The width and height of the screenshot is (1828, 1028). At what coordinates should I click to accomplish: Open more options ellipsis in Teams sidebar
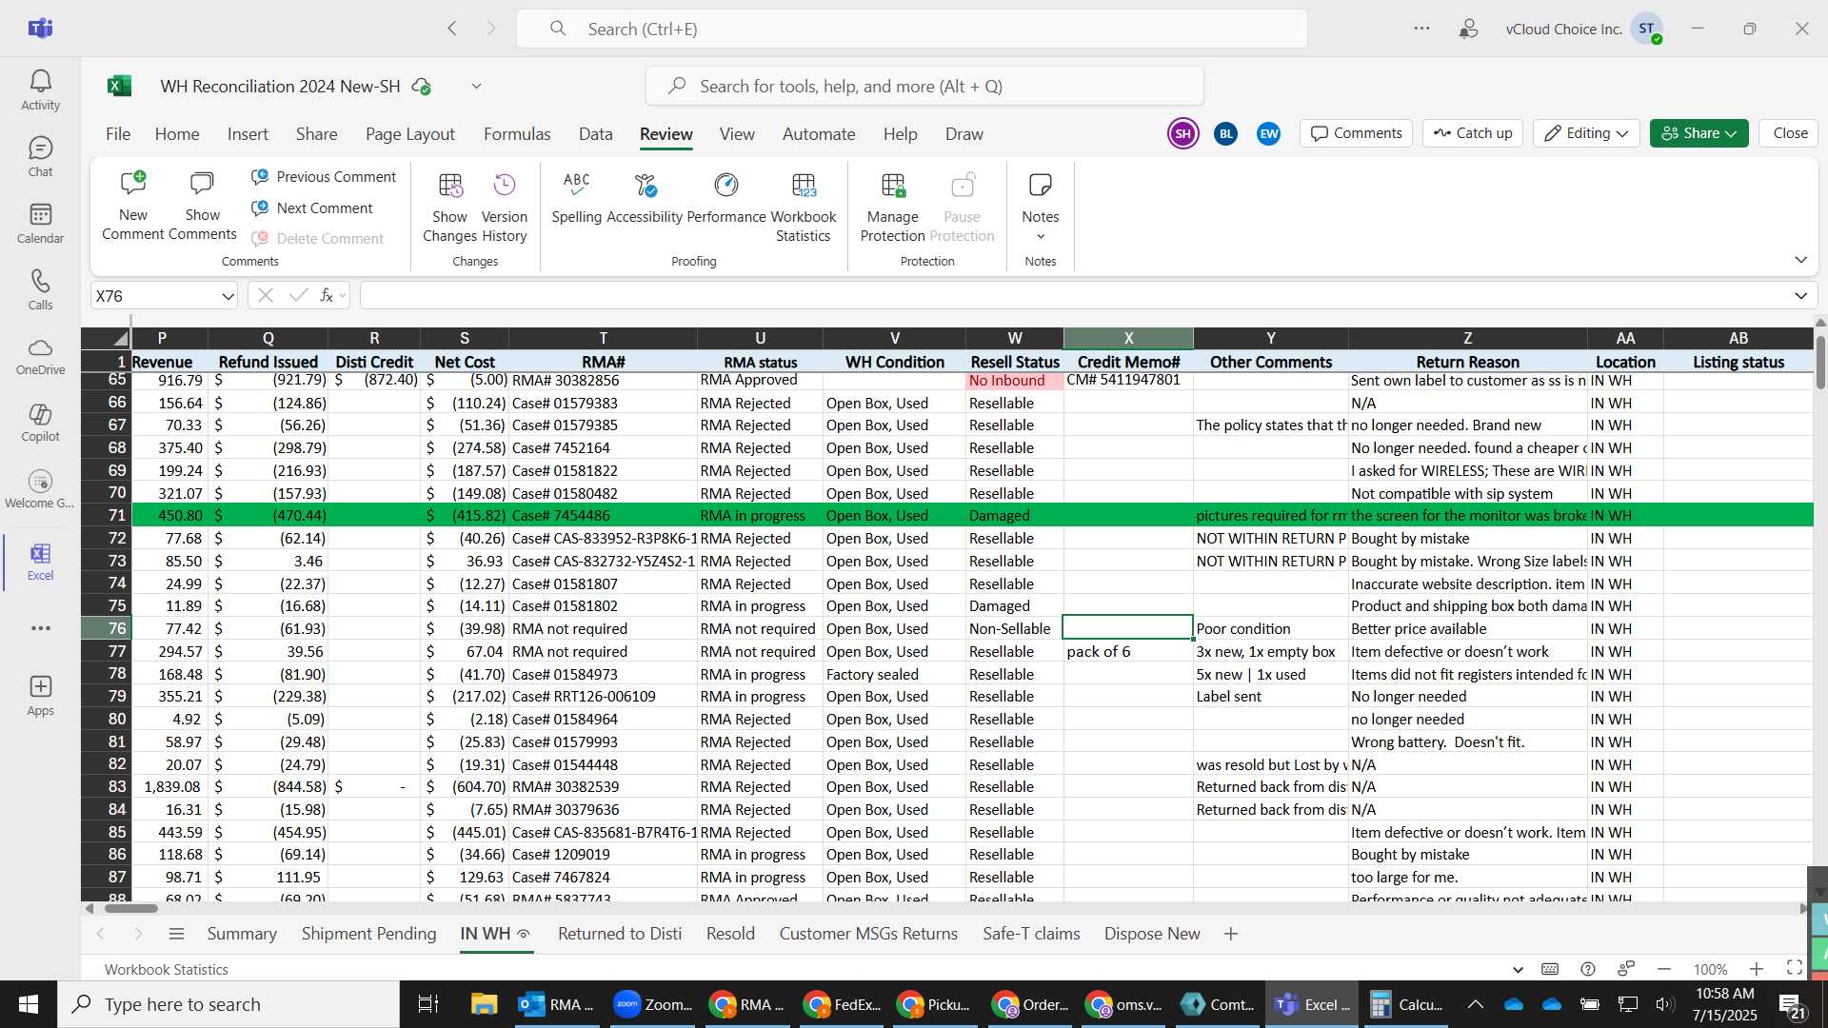pos(40,628)
